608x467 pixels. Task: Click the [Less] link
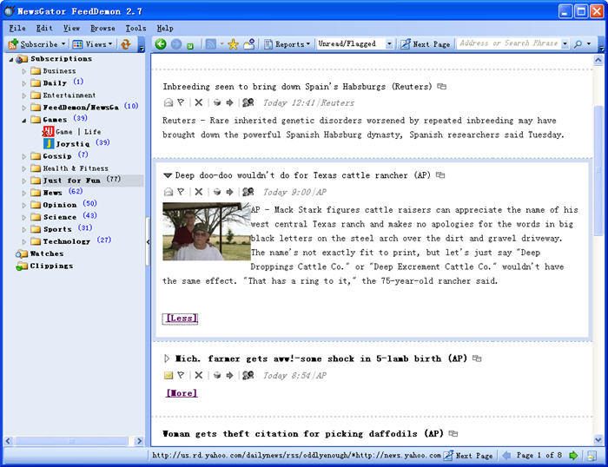[x=180, y=319]
